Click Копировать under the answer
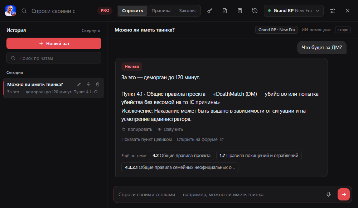Viewport: 358px width, 208px height. [x=137, y=129]
